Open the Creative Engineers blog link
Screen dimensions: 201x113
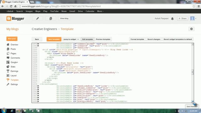tap(44, 29)
